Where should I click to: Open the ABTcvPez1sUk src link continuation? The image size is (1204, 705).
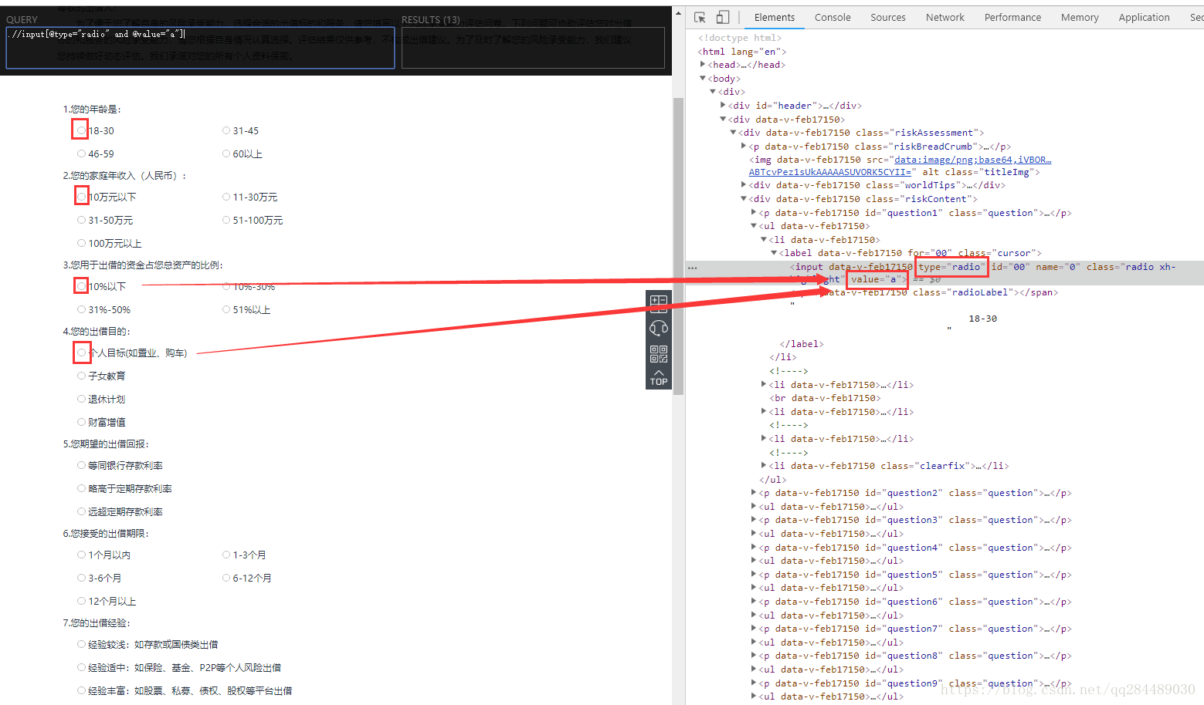click(x=830, y=172)
